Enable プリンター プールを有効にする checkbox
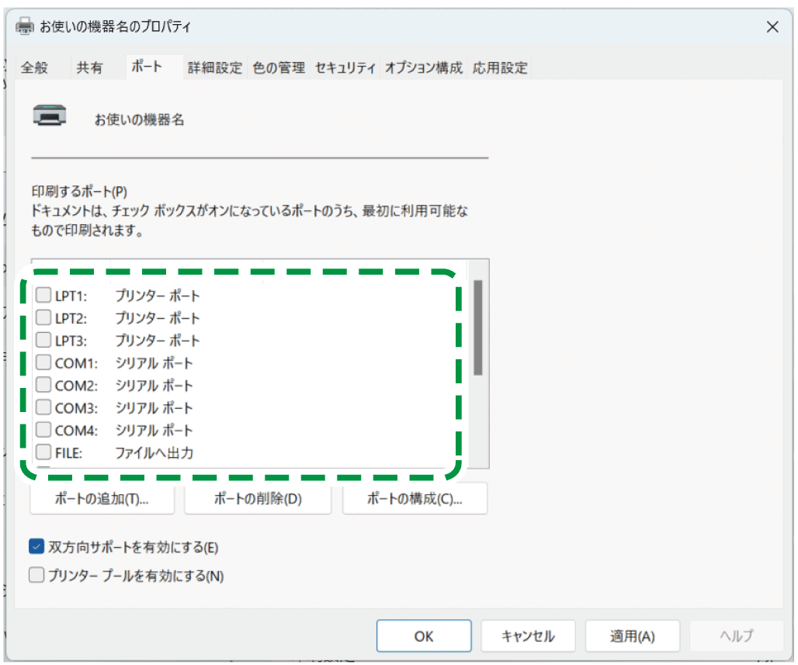 (36, 576)
